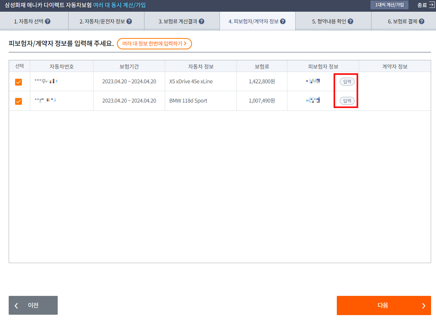Screen dimensions: 436x320
Task: Go to the 5. 청약내용 확인 tab
Action: (333, 21)
